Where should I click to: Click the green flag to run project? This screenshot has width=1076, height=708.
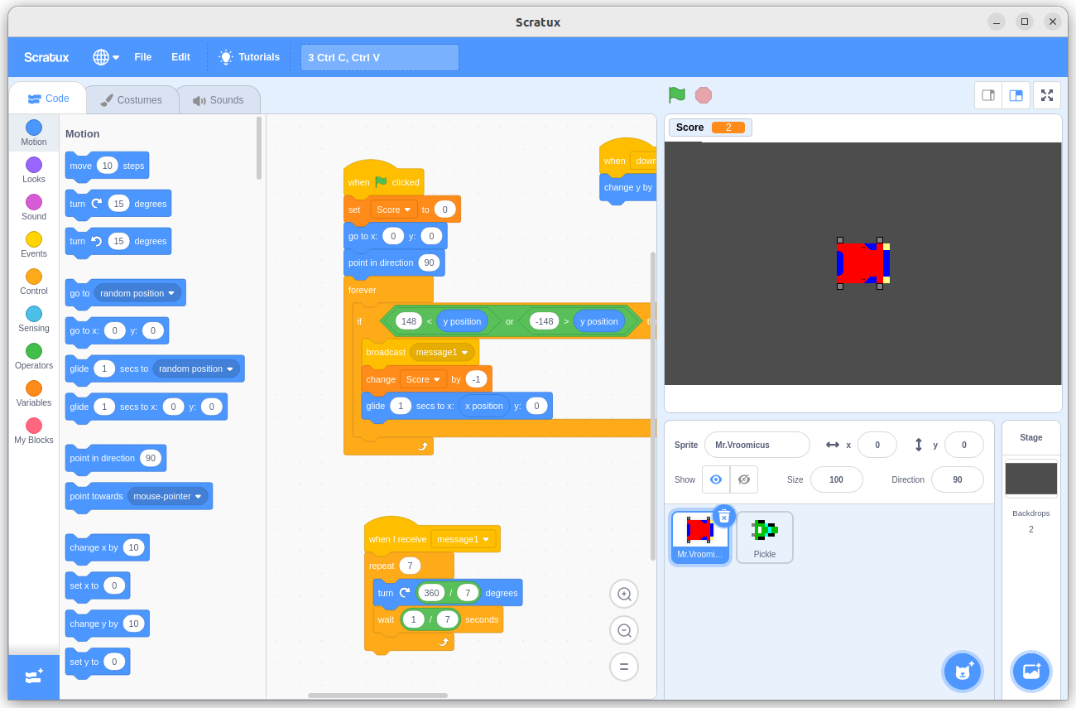coord(677,95)
